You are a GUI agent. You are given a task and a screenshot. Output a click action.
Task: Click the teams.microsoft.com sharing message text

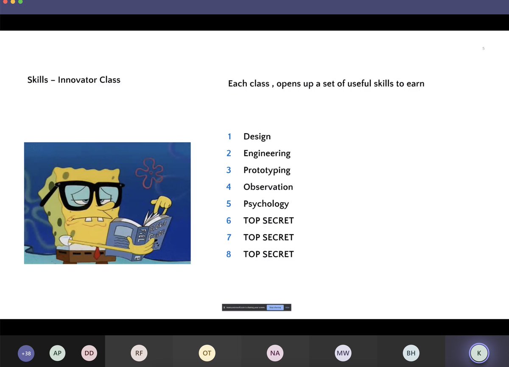pos(246,307)
